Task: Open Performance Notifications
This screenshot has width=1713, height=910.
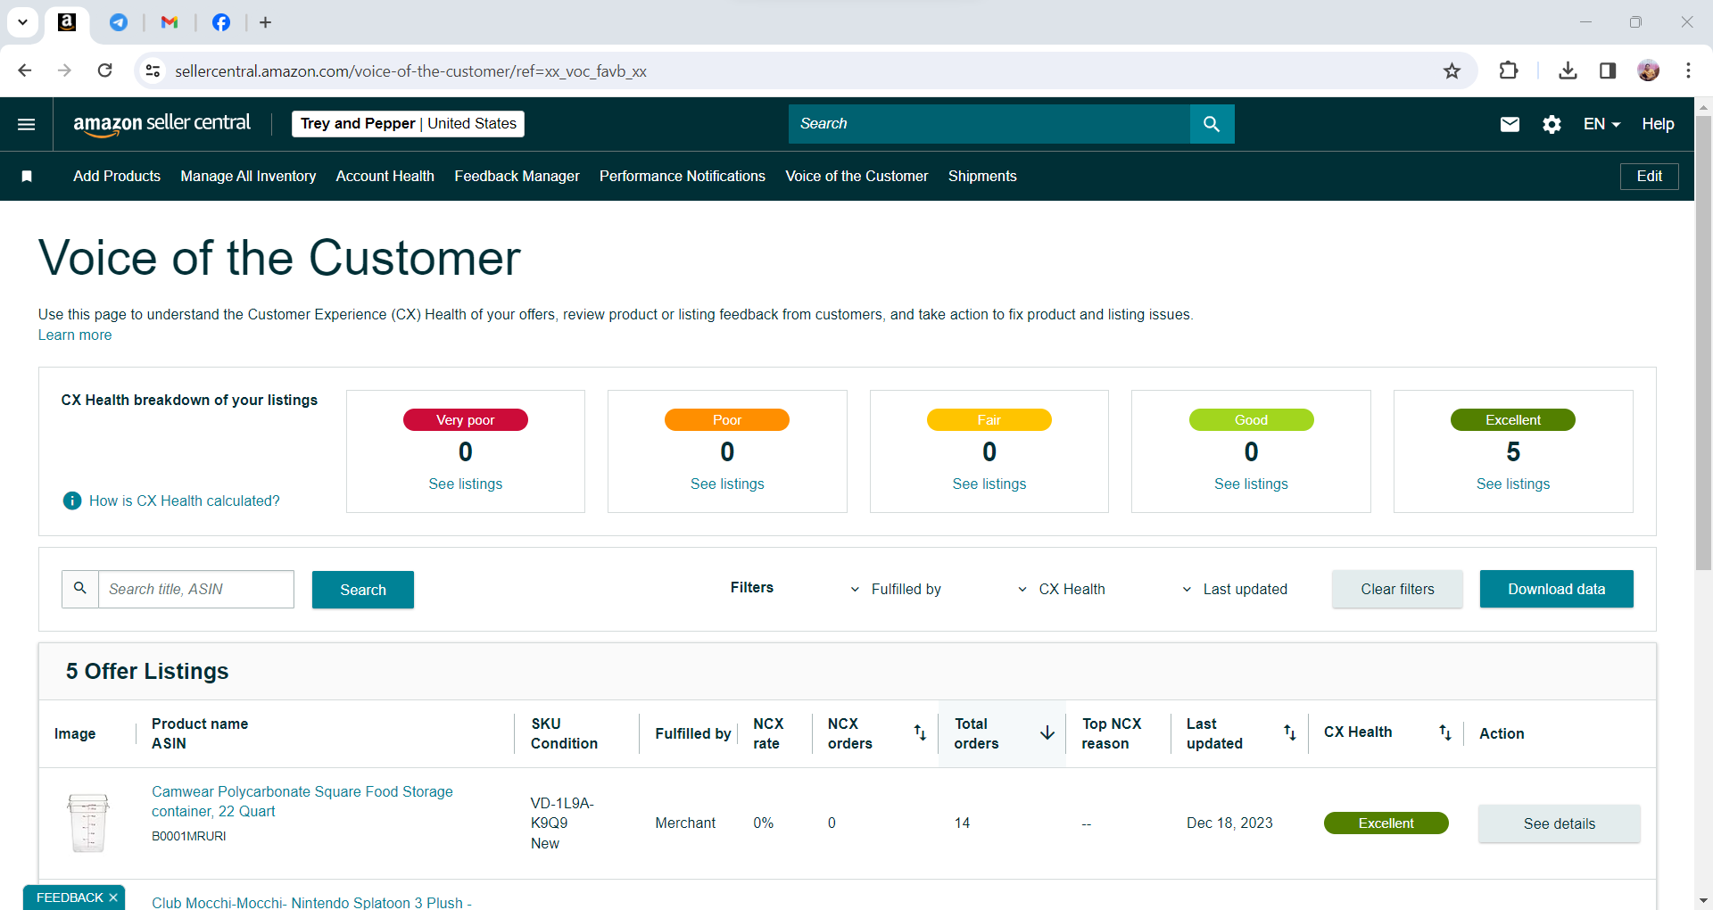Action: point(683,177)
